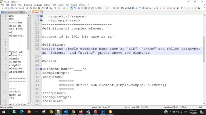Click the scroll-down arrow of left pane scrollbar
This screenshot has height=115, width=206.
coord(29,103)
